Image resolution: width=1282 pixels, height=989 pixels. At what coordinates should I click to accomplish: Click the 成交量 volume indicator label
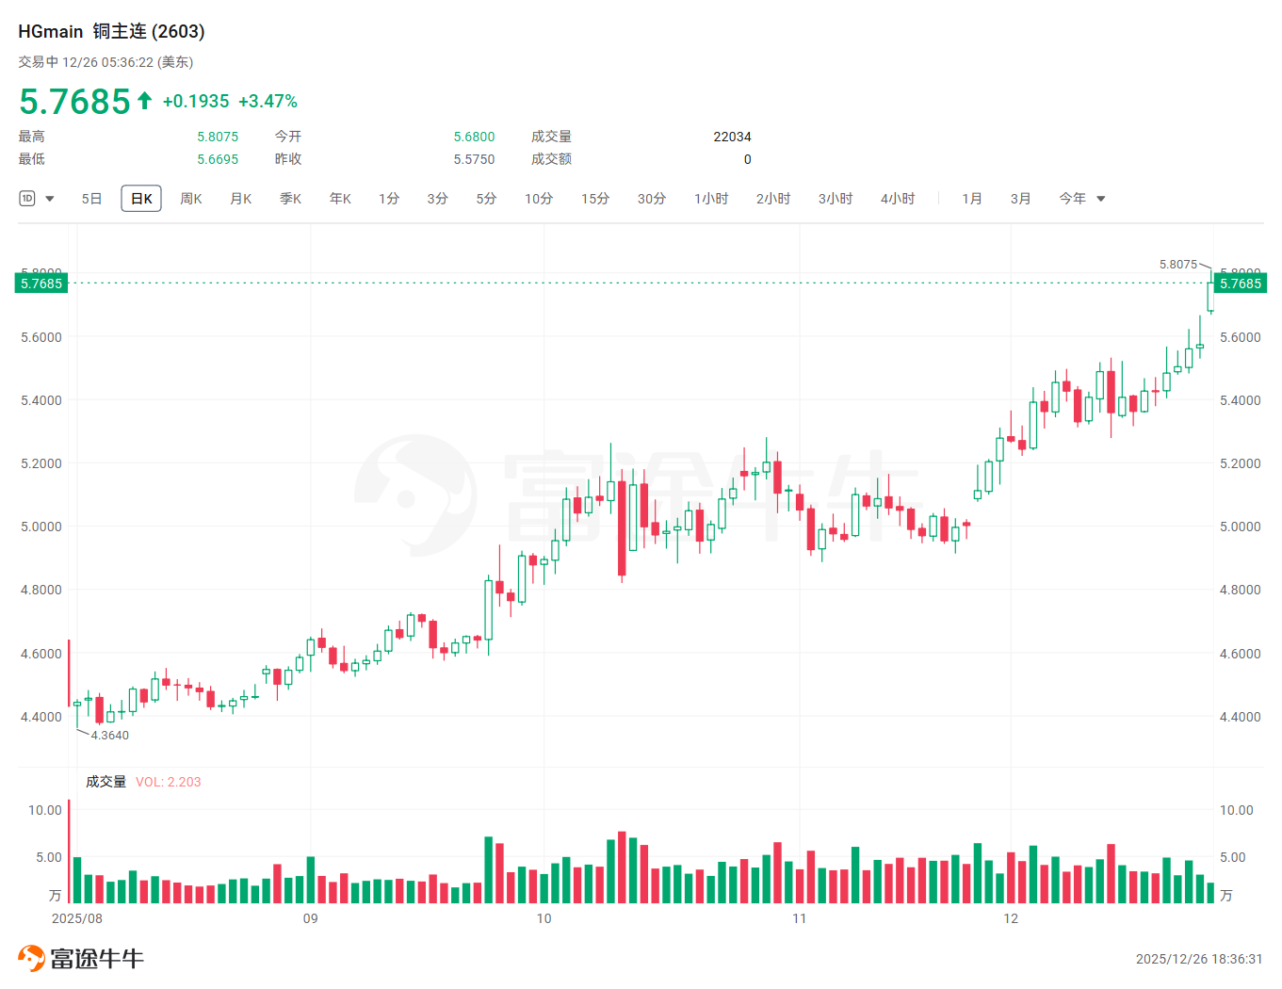[x=105, y=782]
